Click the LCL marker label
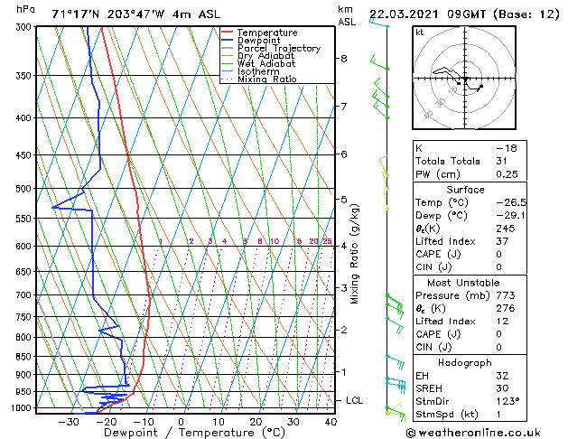The image size is (568, 439). [x=354, y=400]
